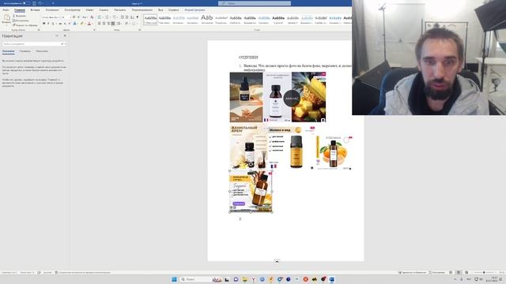Toggle the AutoSave switch
506x284 pixels.
coord(26,3)
